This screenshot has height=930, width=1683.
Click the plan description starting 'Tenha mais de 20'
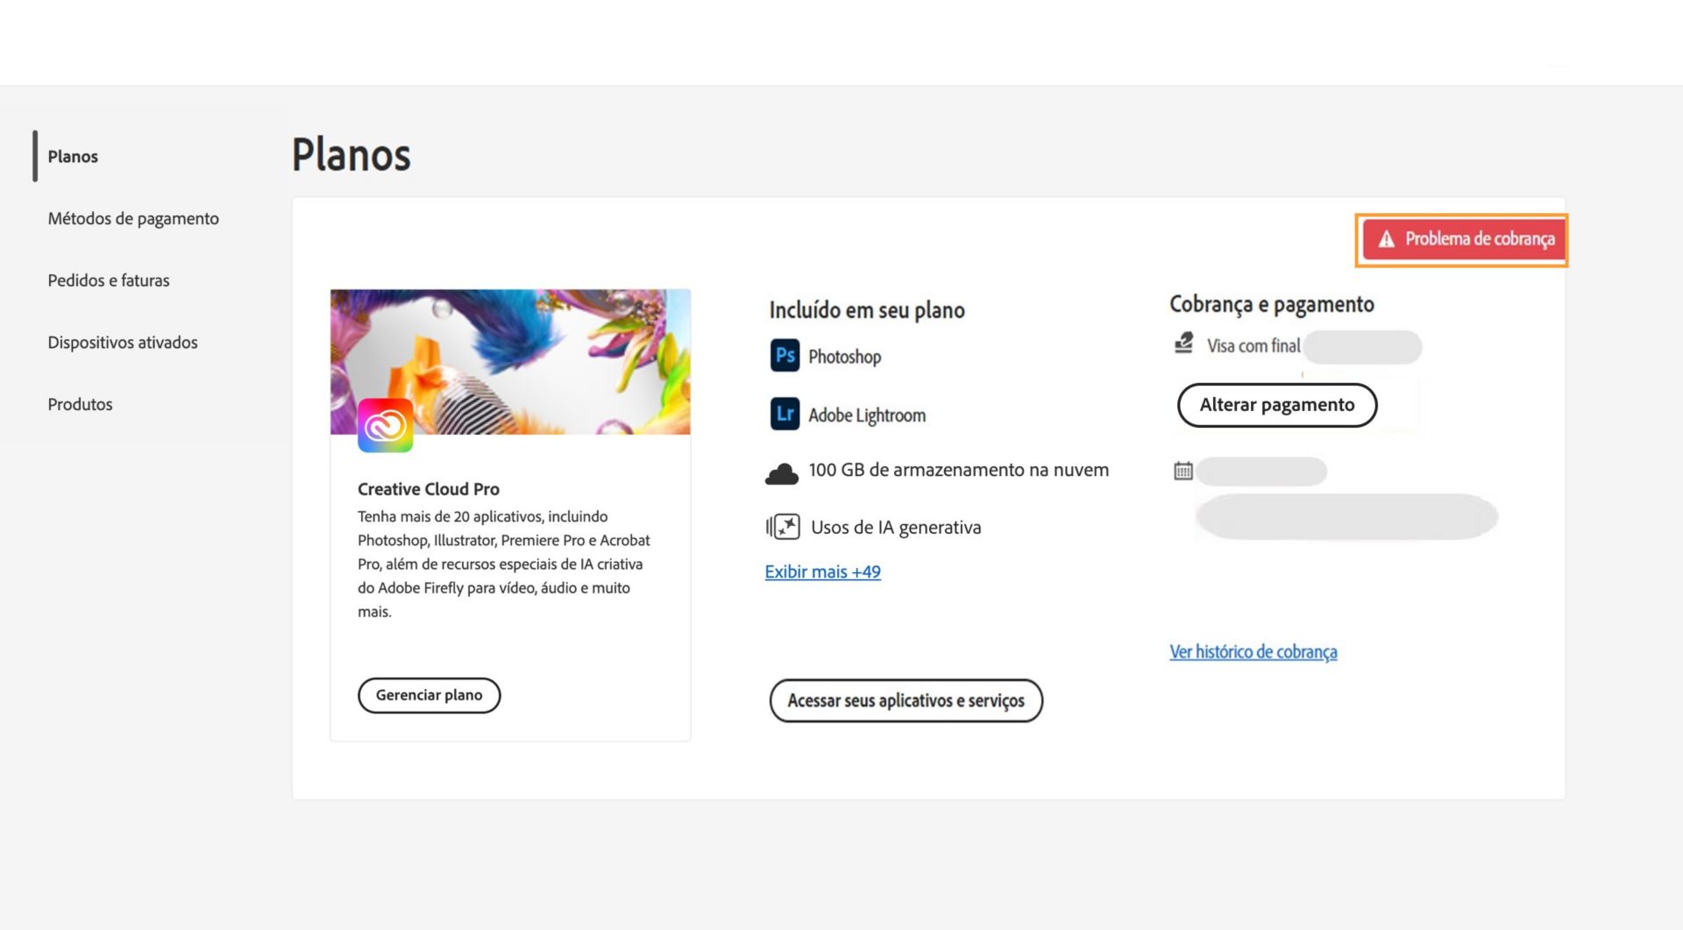tap(504, 564)
